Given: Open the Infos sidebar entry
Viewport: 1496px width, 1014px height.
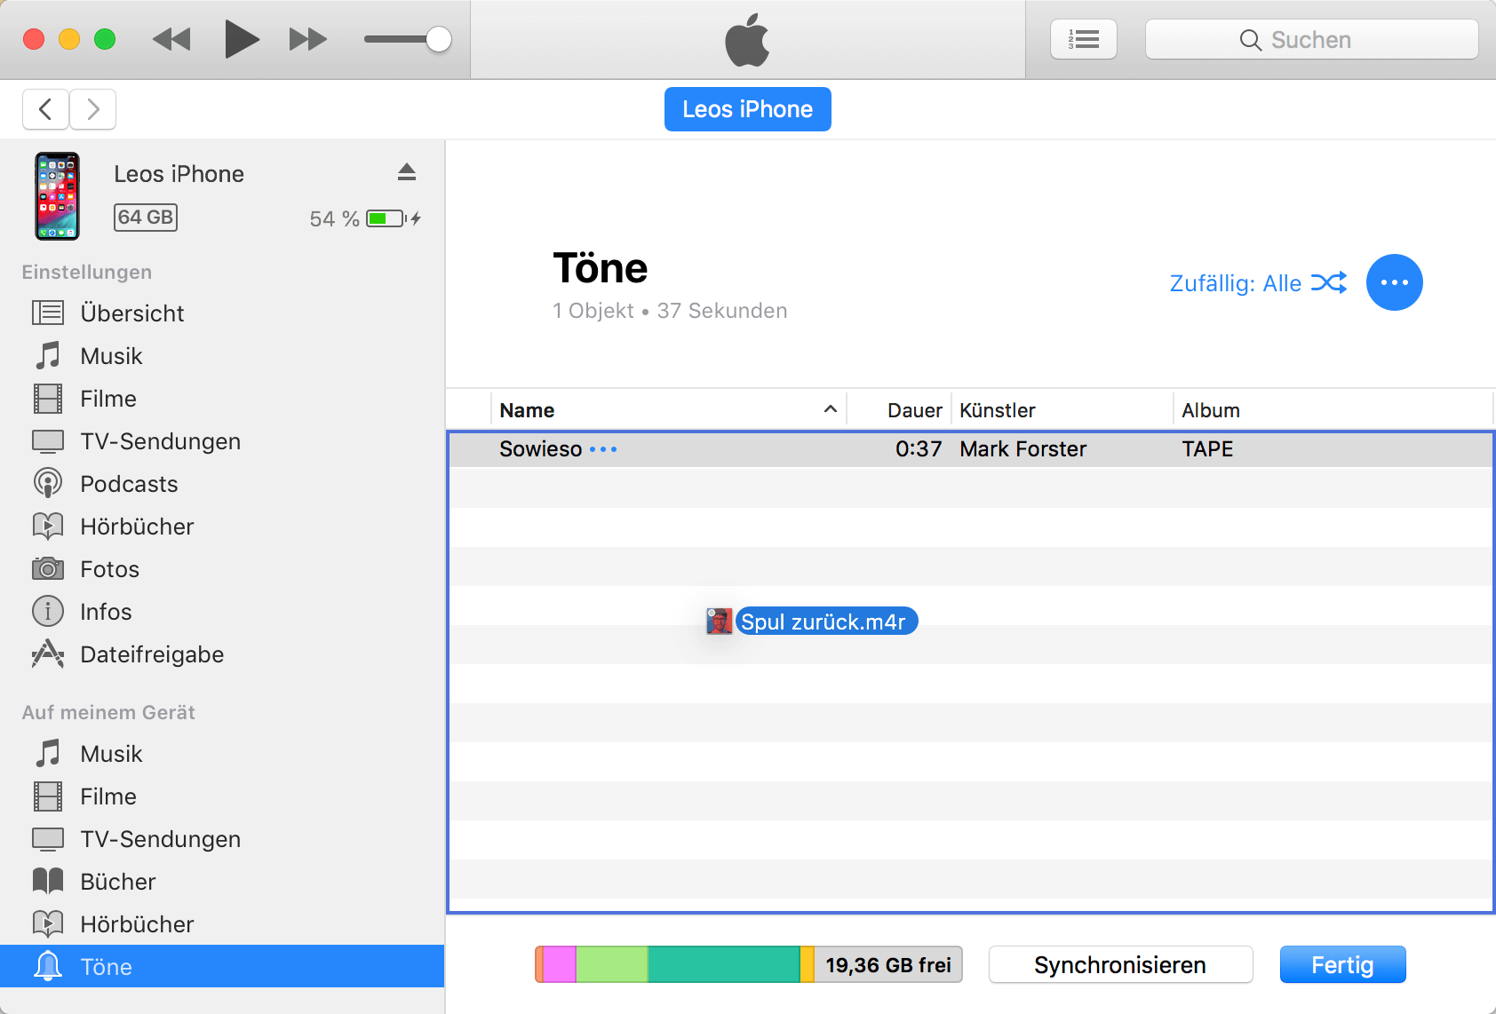Looking at the screenshot, I should 222,612.
